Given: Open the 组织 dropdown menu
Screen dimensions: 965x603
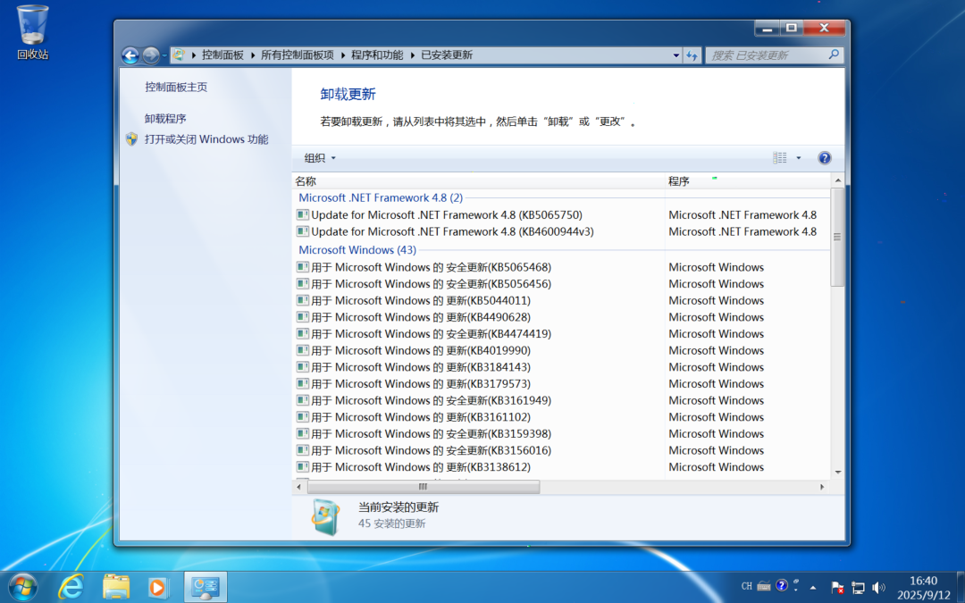Looking at the screenshot, I should (320, 158).
